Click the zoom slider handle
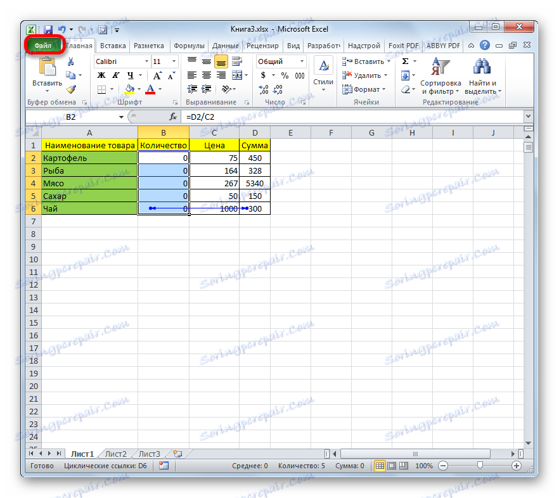This screenshot has width=559, height=498. click(480, 465)
